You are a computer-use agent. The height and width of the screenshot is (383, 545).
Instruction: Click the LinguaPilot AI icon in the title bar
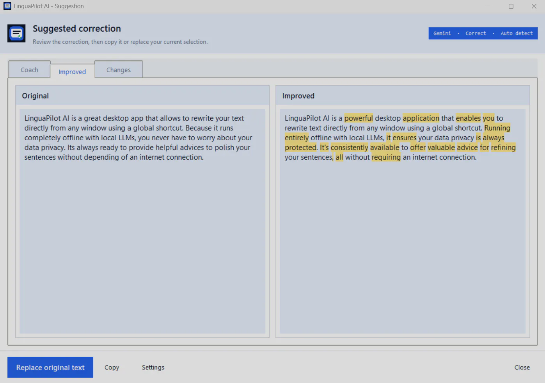tap(7, 6)
